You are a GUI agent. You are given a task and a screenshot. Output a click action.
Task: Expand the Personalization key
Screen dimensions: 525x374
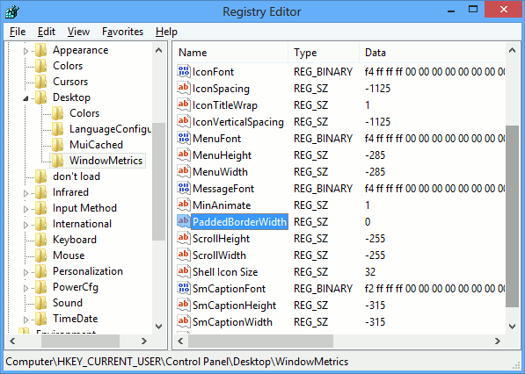[26, 272]
